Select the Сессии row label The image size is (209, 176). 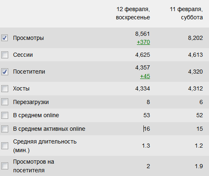click(x=23, y=55)
